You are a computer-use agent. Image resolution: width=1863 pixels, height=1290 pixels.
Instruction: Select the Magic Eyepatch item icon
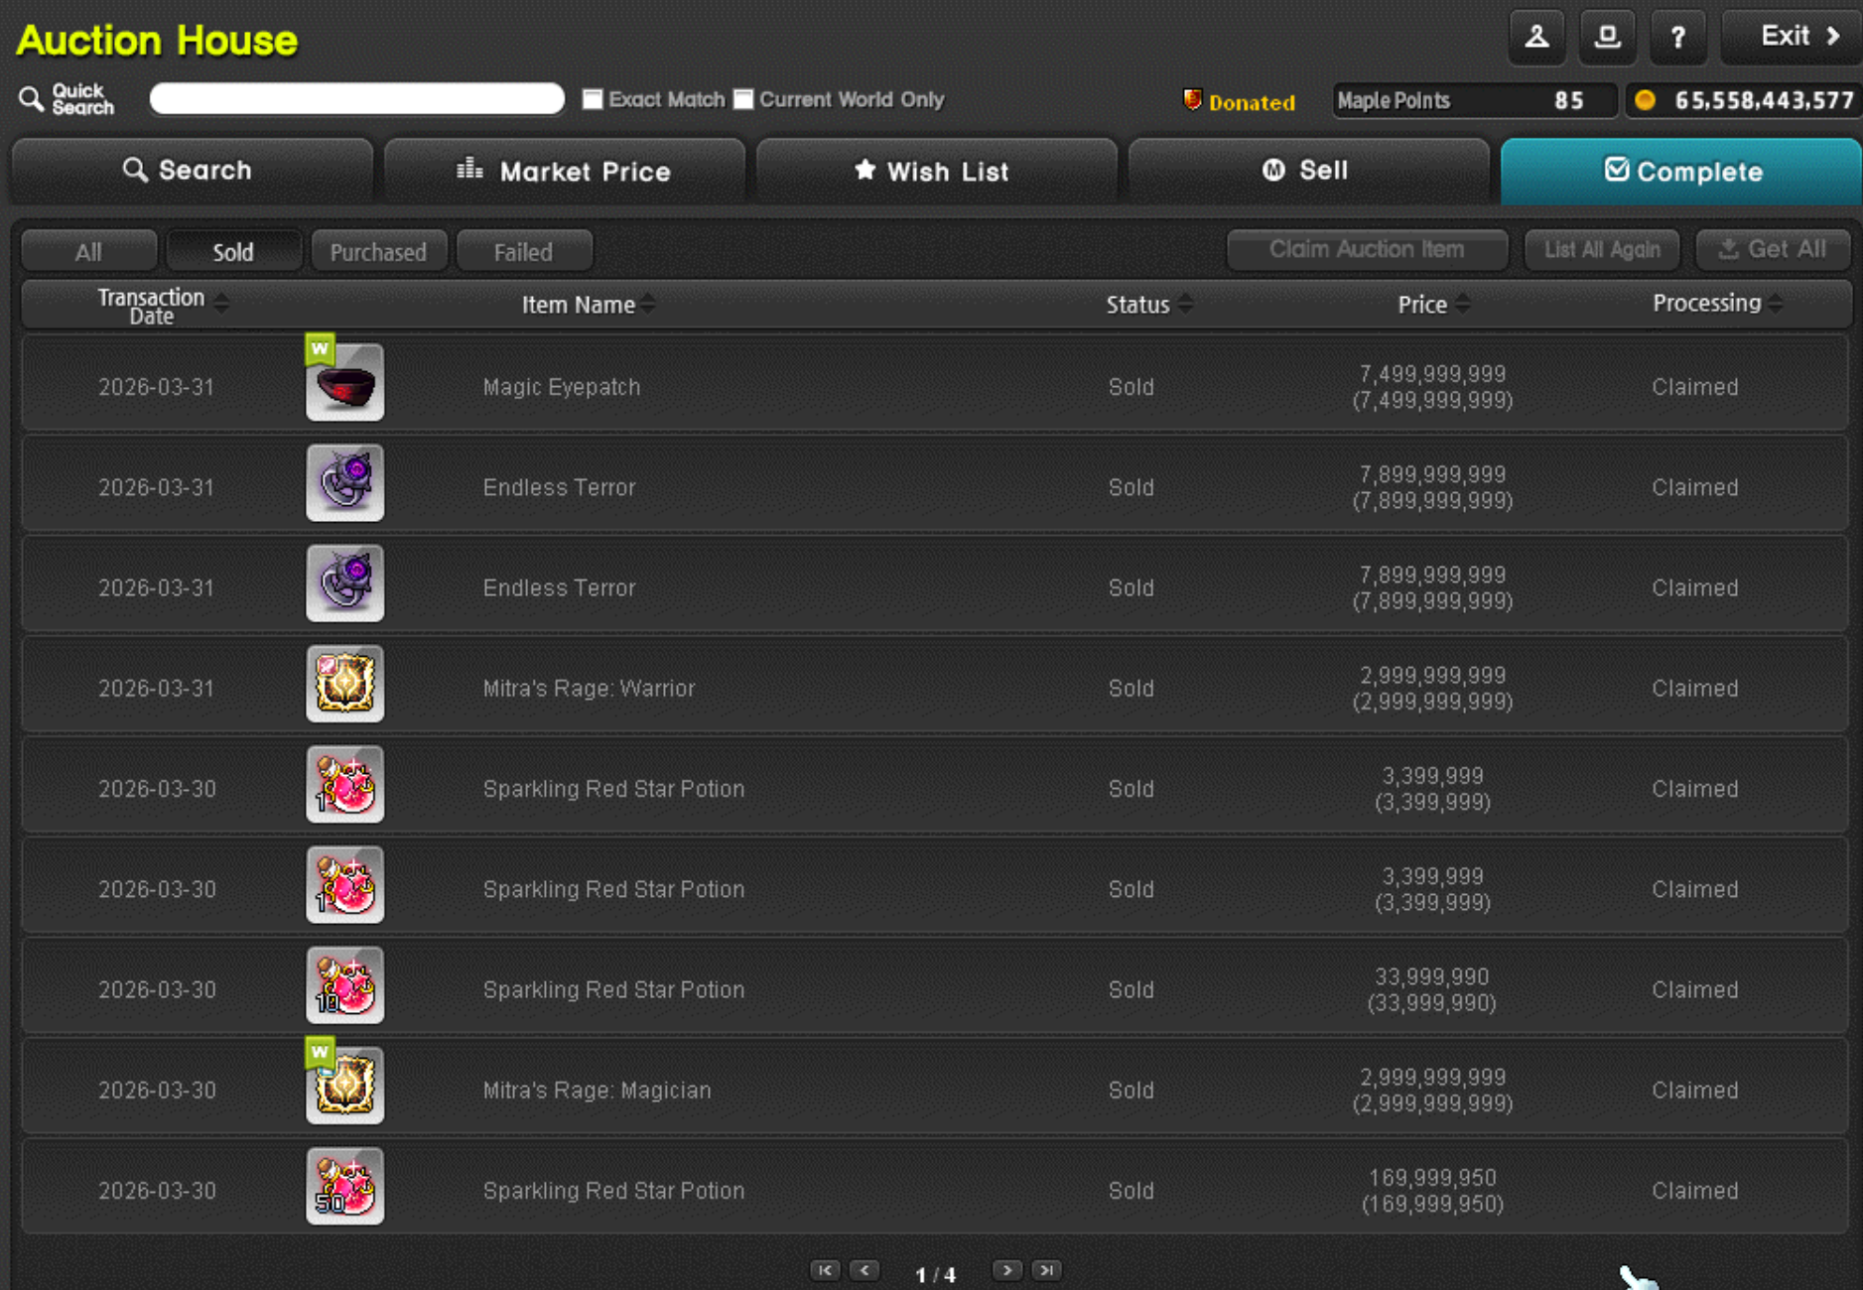(x=344, y=383)
